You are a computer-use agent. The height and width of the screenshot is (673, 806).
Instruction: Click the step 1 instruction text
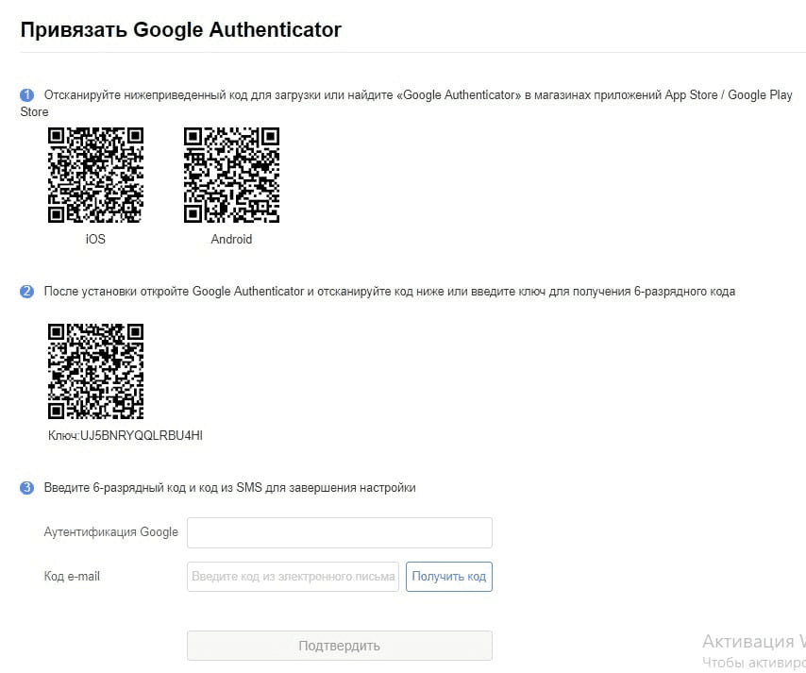pos(406,103)
